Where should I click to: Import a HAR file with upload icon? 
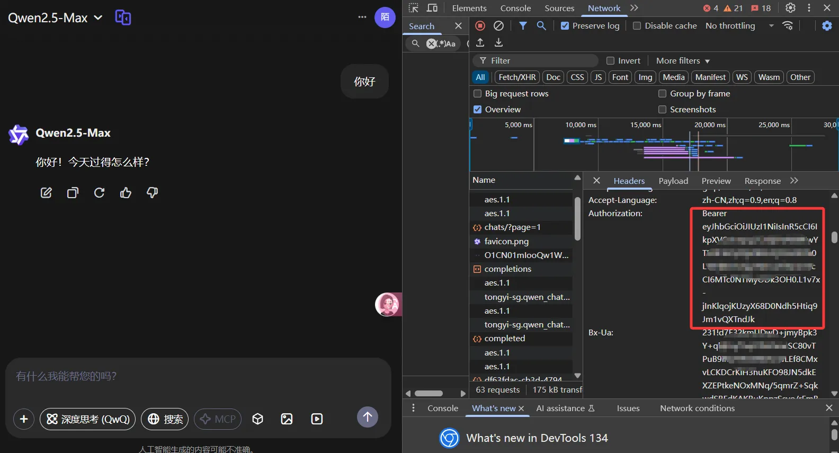(480, 42)
